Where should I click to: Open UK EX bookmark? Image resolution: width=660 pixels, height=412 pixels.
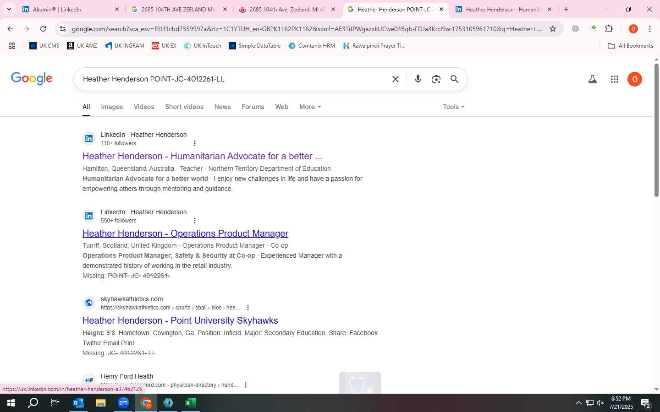(164, 46)
